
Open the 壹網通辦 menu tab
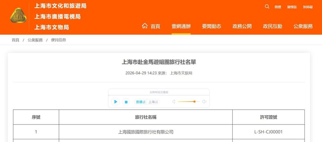[x=181, y=26]
